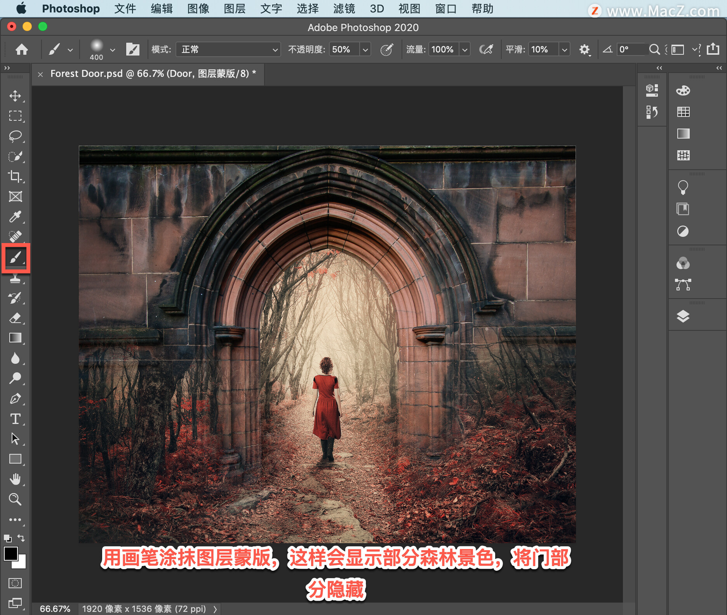727x615 pixels.
Task: Swap foreground and background colors
Action: (21, 538)
